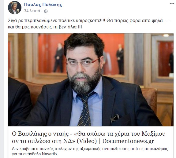
Task: Open the Παυλος Πολακης profile name link
Action: 43,5
